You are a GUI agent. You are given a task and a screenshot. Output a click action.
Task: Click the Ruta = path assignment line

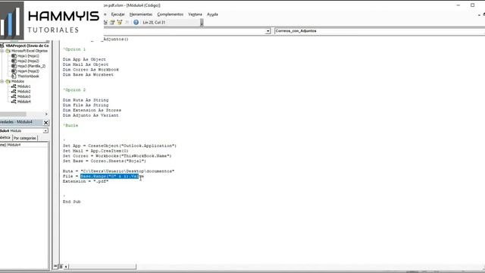point(118,171)
